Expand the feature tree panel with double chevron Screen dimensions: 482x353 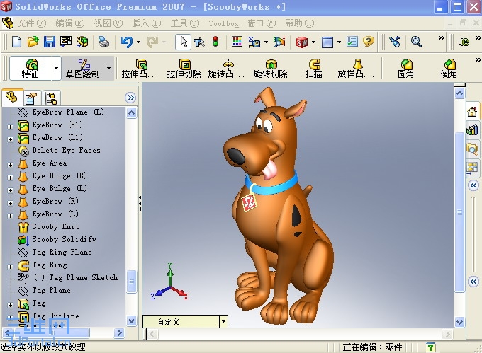click(130, 98)
